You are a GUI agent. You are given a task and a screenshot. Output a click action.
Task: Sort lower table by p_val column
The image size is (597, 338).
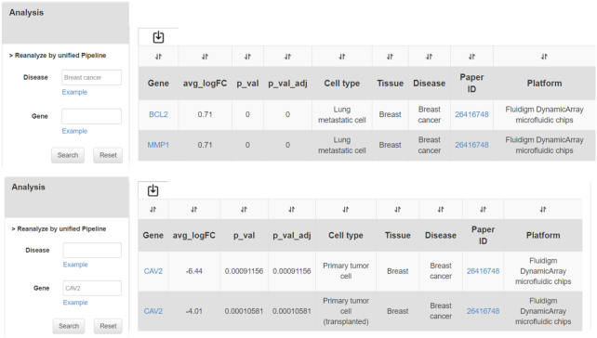point(244,209)
